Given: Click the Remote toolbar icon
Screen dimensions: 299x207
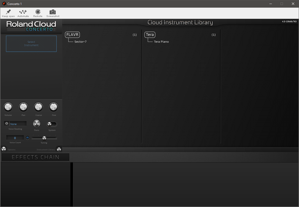Looking at the screenshot, I should tap(38, 12).
